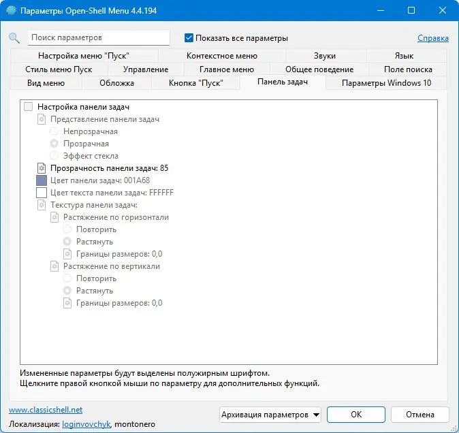Click icon of Границы размеров under вертикали

67,303
